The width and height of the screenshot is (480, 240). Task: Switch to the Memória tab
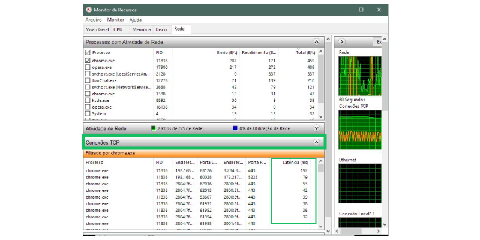point(141,29)
